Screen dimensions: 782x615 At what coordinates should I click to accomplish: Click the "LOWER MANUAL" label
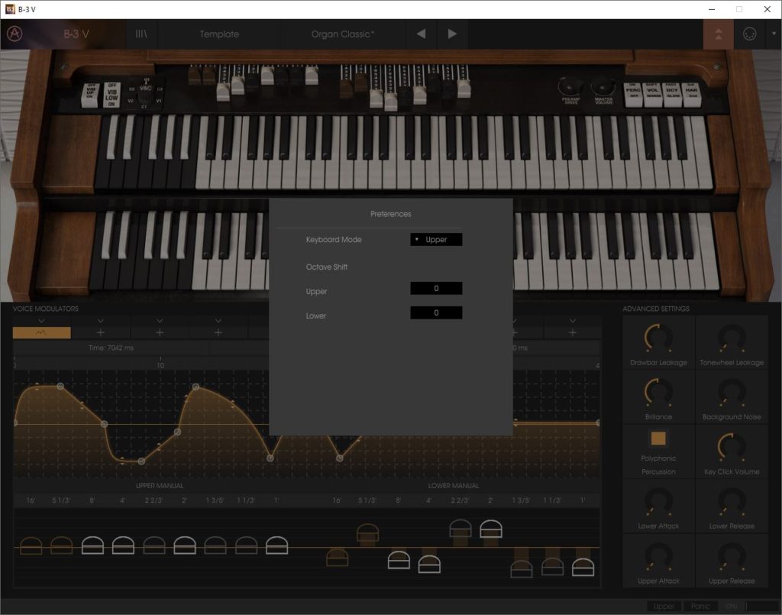pyautogui.click(x=454, y=485)
